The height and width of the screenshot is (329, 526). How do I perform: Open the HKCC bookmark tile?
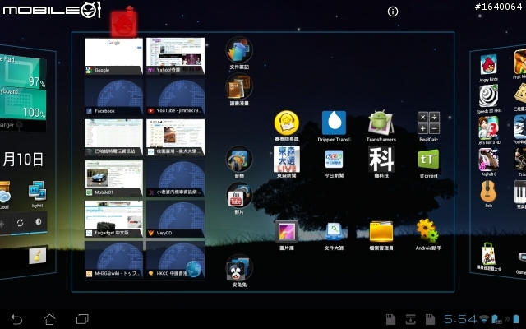tap(175, 260)
